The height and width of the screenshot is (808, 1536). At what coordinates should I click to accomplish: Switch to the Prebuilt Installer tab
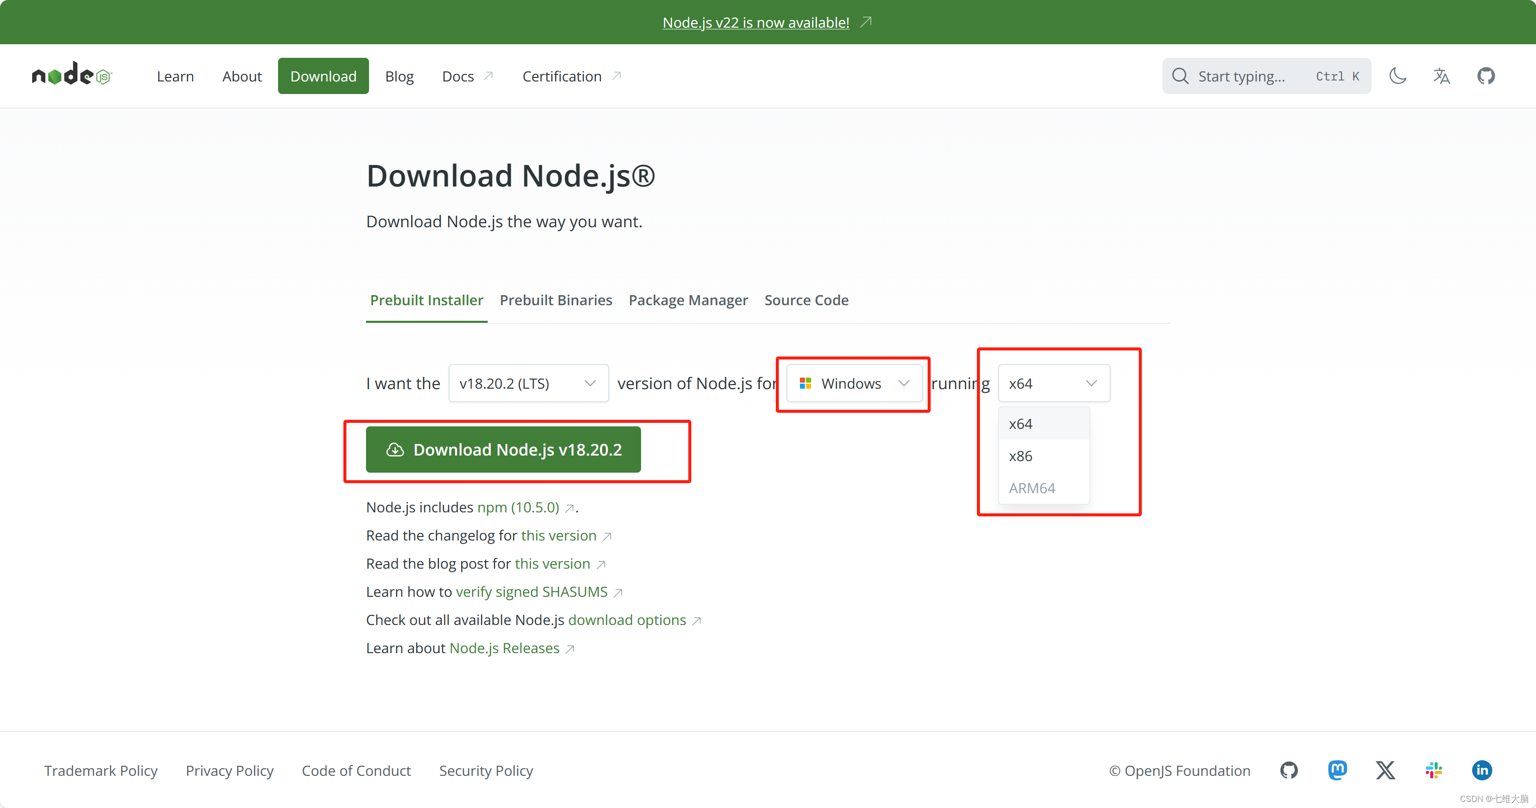pyautogui.click(x=426, y=300)
